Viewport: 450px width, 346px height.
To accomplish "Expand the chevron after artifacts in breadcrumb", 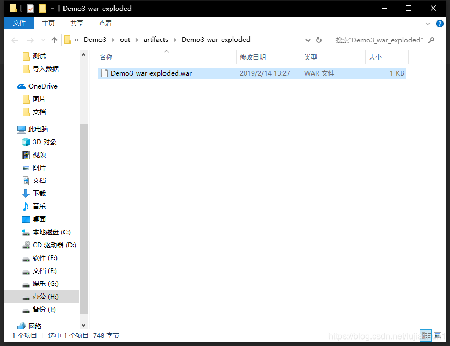I will [175, 40].
